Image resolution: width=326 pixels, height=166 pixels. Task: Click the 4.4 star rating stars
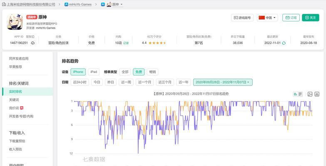157,43
